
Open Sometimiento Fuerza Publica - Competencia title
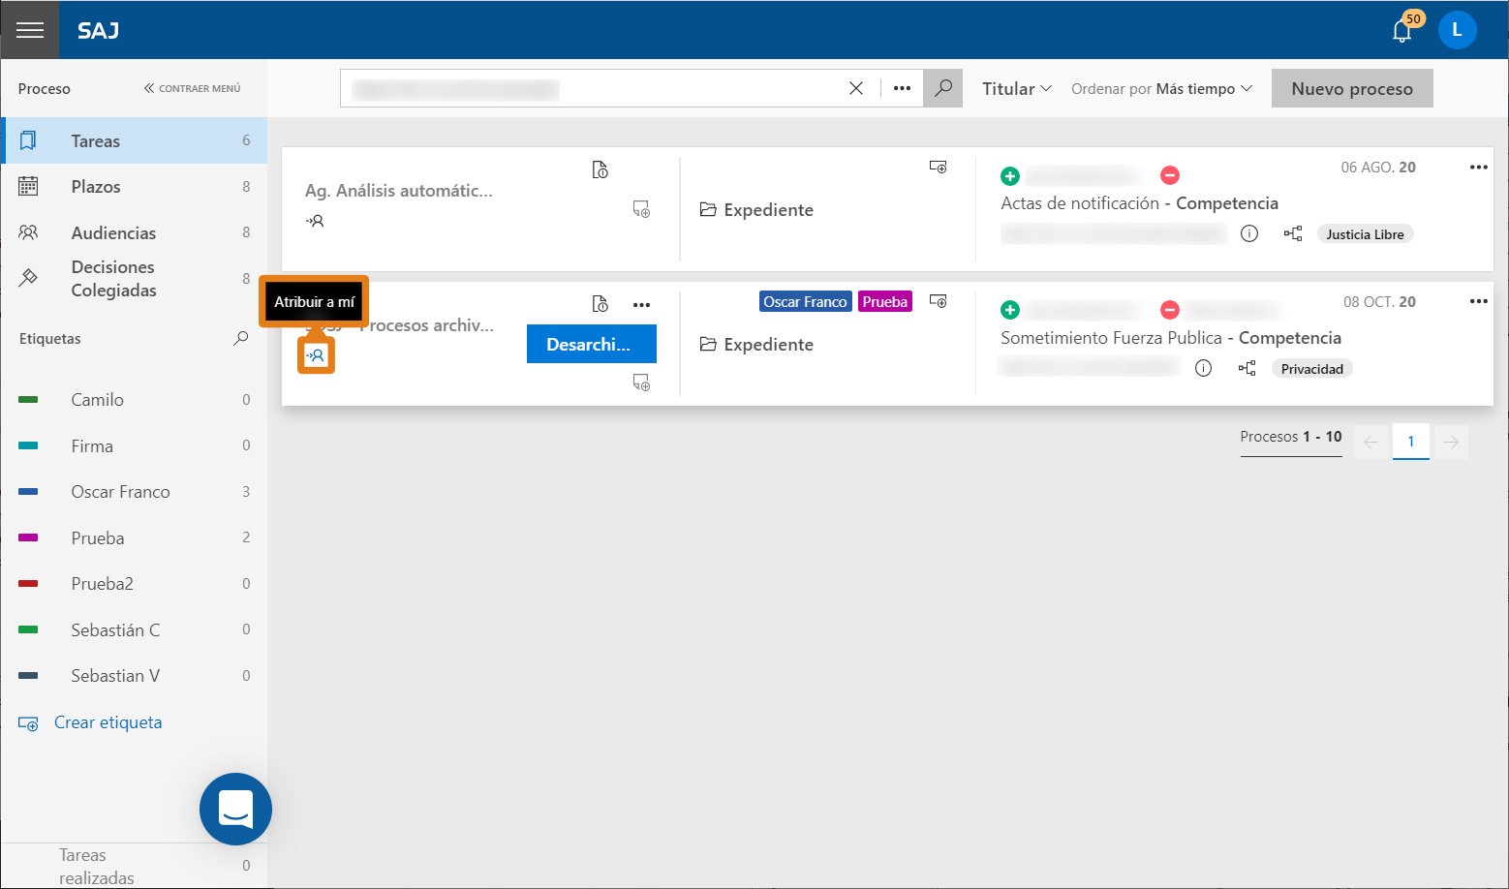click(x=1171, y=337)
